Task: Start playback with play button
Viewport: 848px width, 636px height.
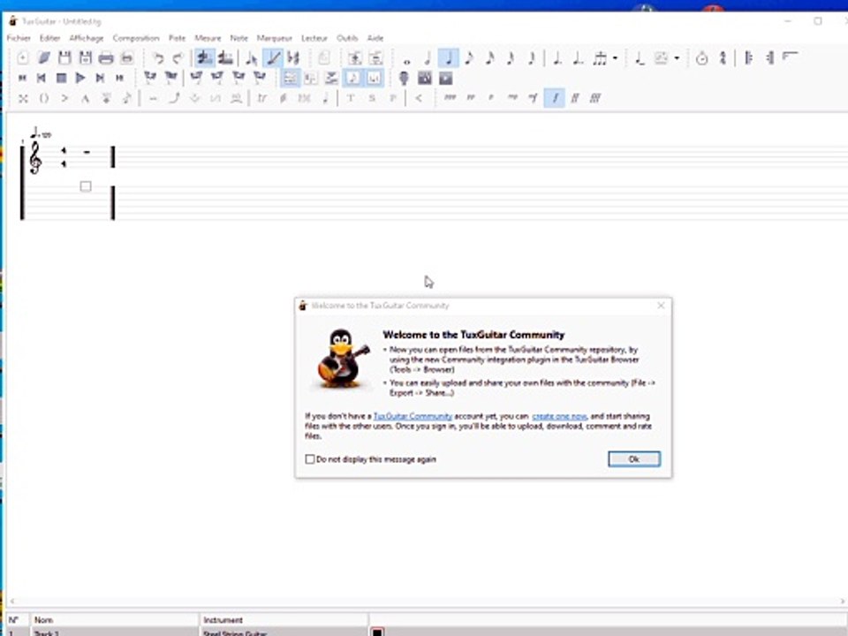Action: (x=80, y=79)
